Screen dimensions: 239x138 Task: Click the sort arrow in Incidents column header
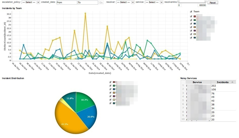click(232, 82)
